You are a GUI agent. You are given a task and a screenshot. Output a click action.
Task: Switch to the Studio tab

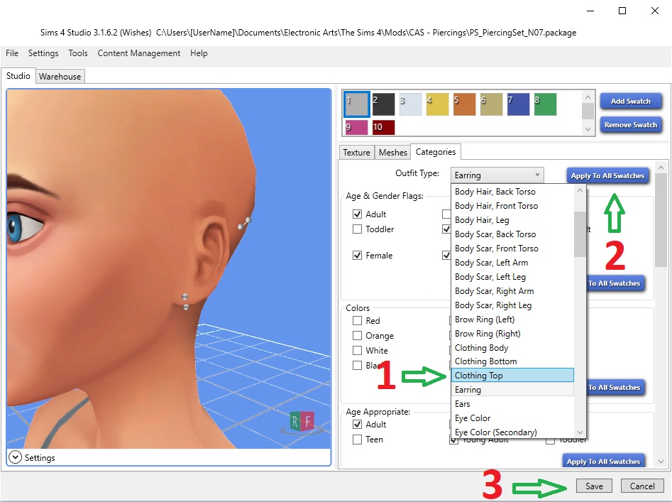click(x=18, y=76)
